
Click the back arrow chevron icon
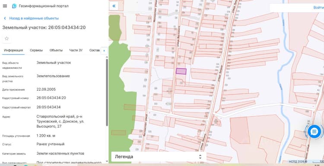click(x=5, y=18)
